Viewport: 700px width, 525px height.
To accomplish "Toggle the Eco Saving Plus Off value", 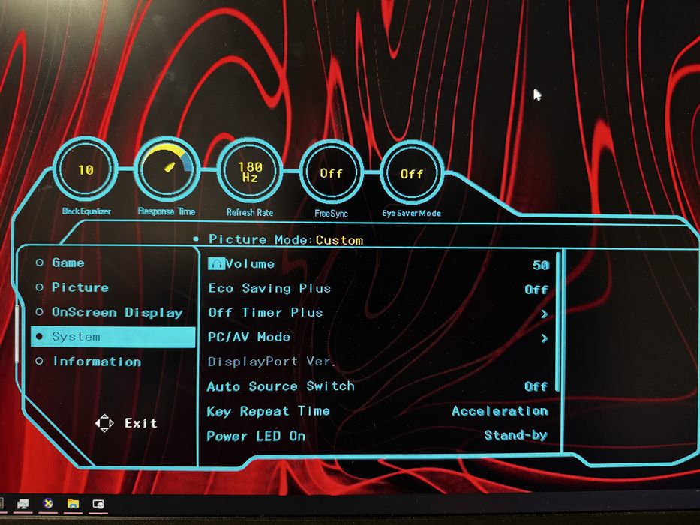I will (536, 289).
